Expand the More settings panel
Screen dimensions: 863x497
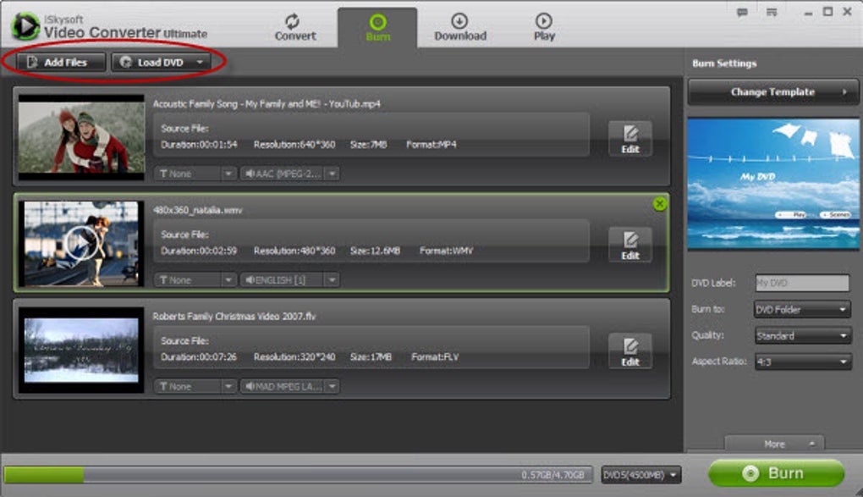[774, 444]
